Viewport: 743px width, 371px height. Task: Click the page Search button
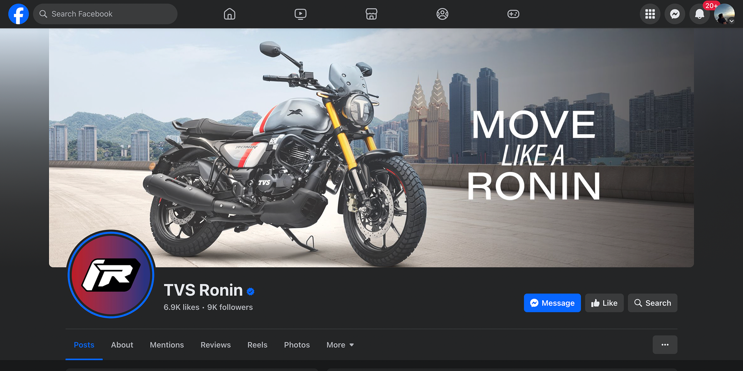click(x=652, y=303)
